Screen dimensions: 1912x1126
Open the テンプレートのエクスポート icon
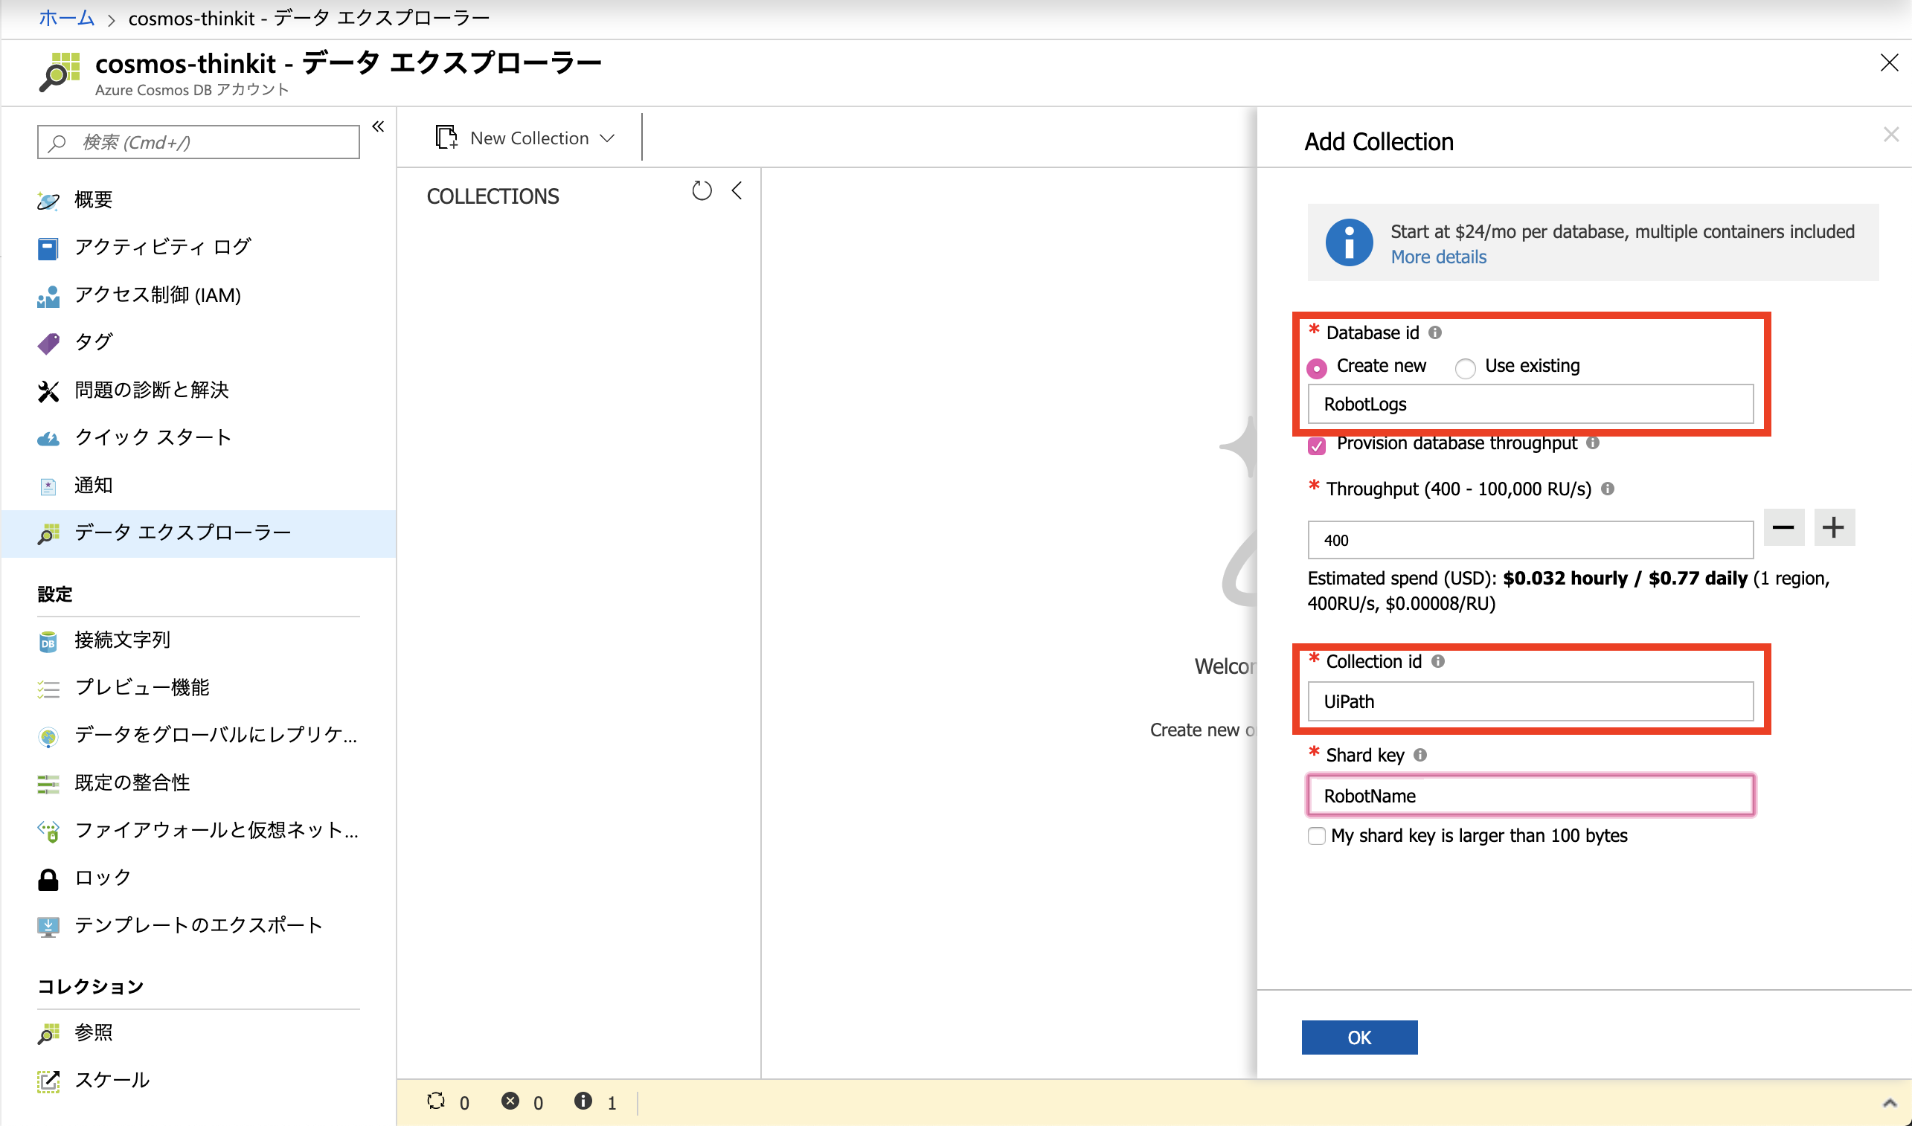pyautogui.click(x=48, y=927)
